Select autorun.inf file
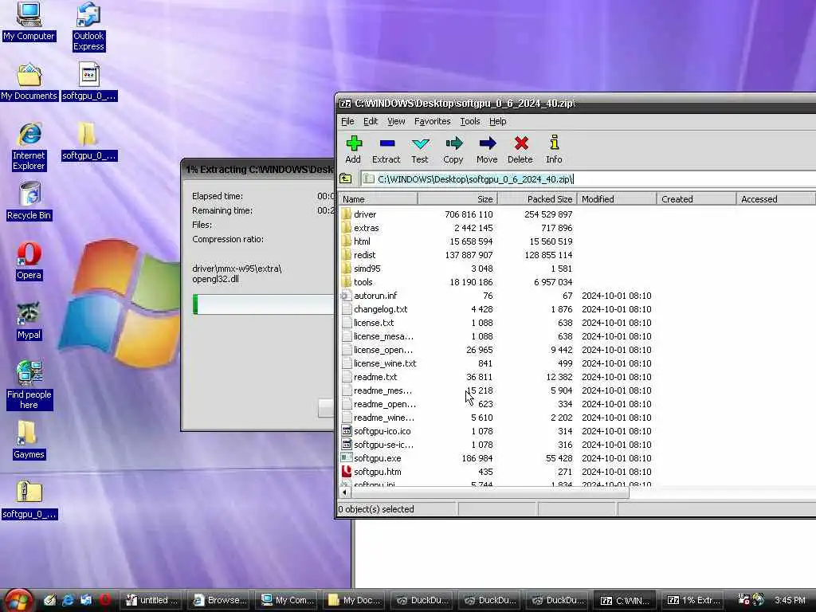 click(x=375, y=296)
